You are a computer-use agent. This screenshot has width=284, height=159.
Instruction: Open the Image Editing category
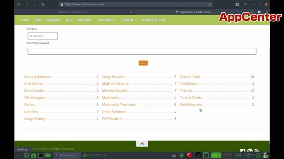(35, 119)
